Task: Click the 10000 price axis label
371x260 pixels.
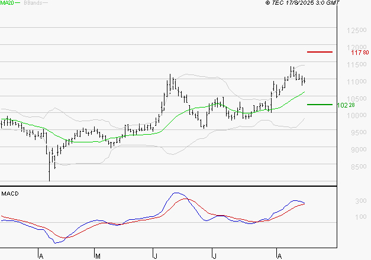Action: (x=357, y=115)
